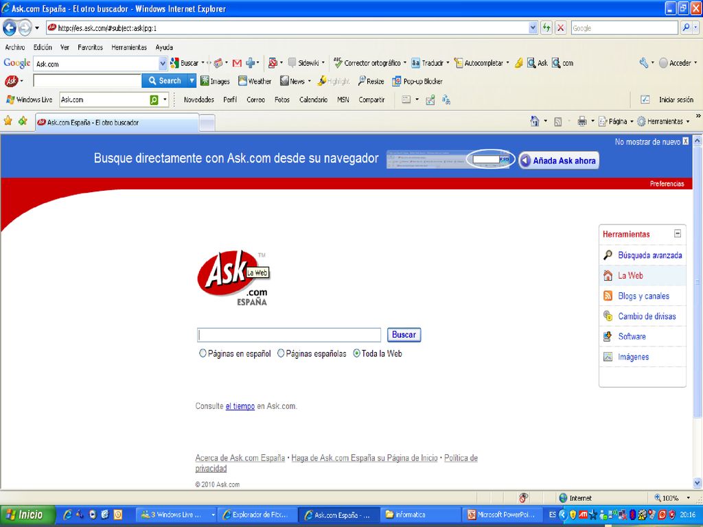The width and height of the screenshot is (703, 527).
Task: Stop page loading with the red X icon
Action: pyautogui.click(x=560, y=27)
